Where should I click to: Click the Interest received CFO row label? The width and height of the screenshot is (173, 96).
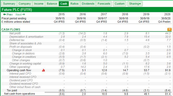pyautogui.click(x=23, y=77)
